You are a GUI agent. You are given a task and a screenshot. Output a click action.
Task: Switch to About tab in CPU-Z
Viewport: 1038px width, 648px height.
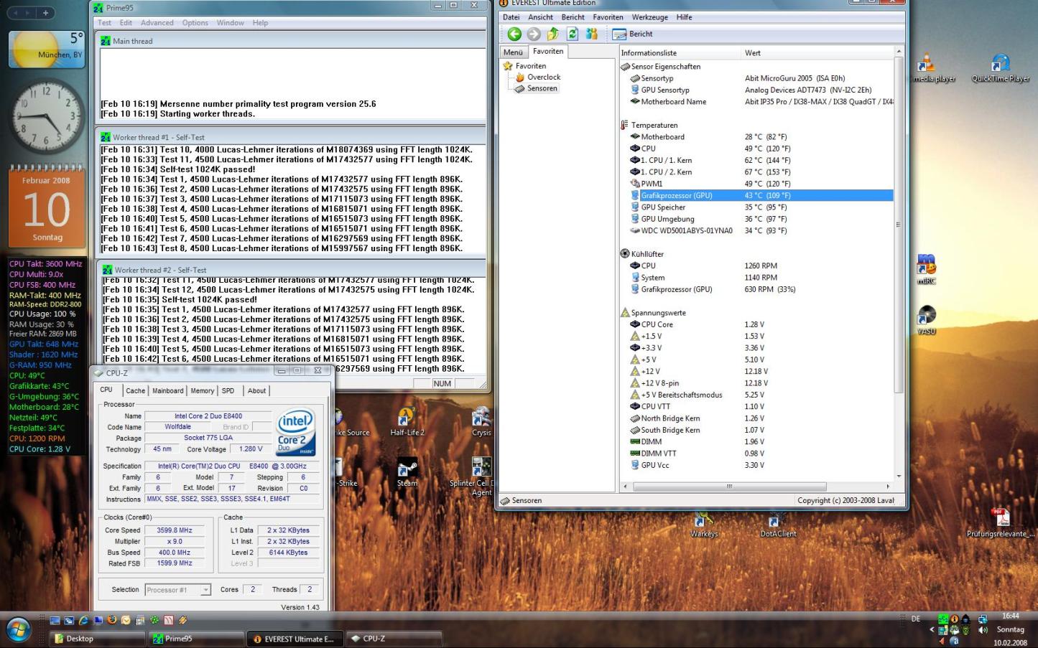(x=256, y=390)
